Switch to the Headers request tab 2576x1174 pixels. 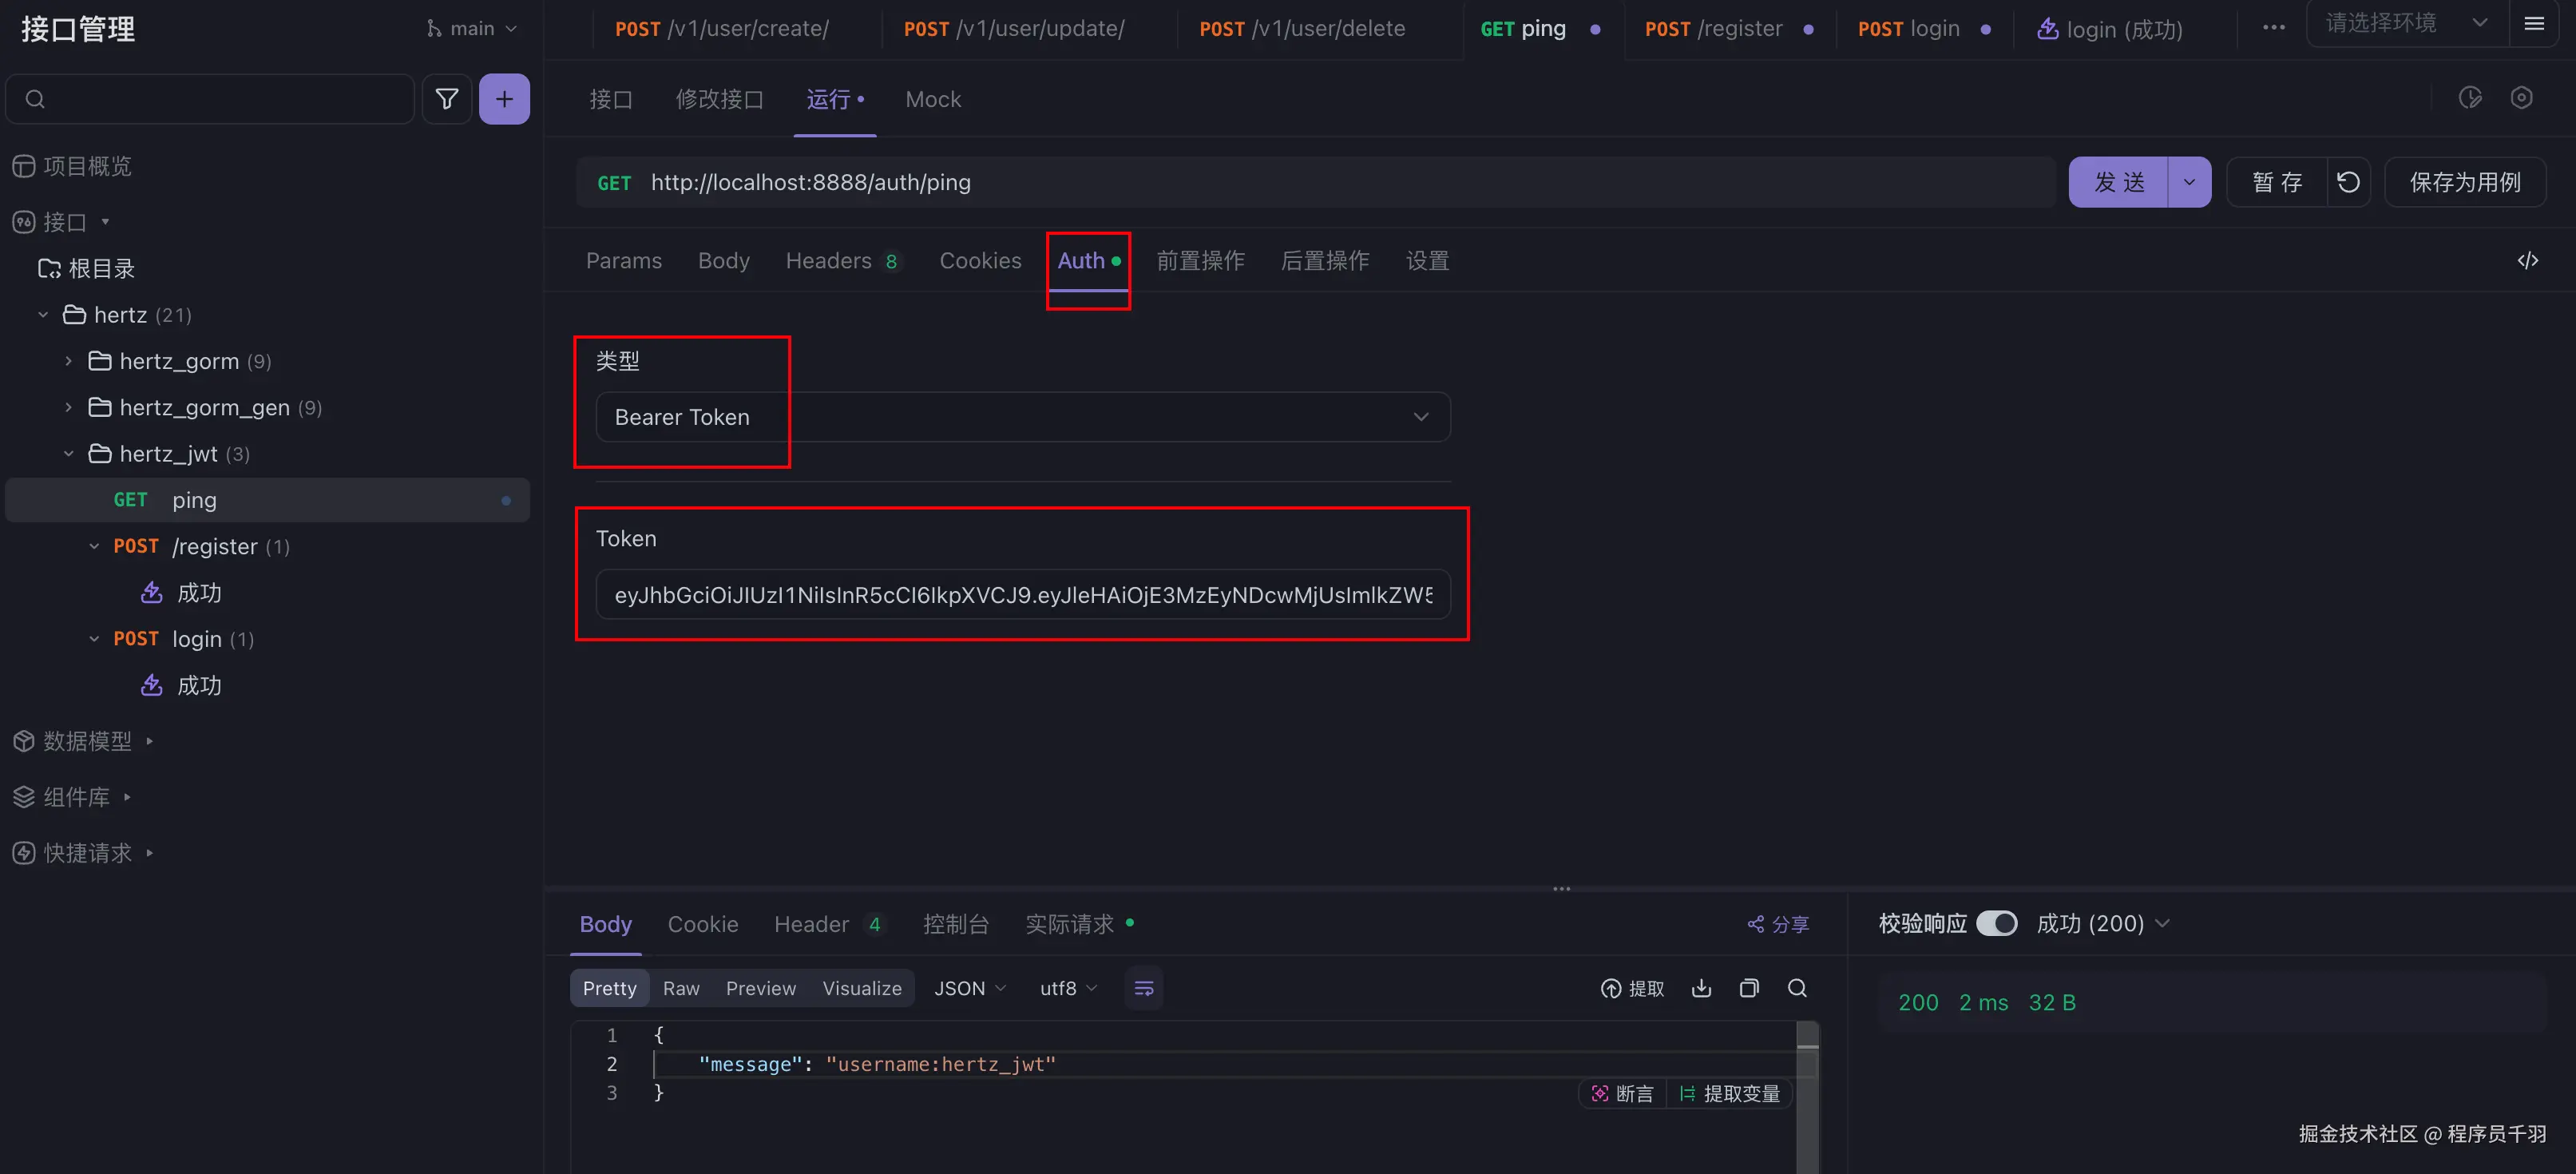[829, 261]
